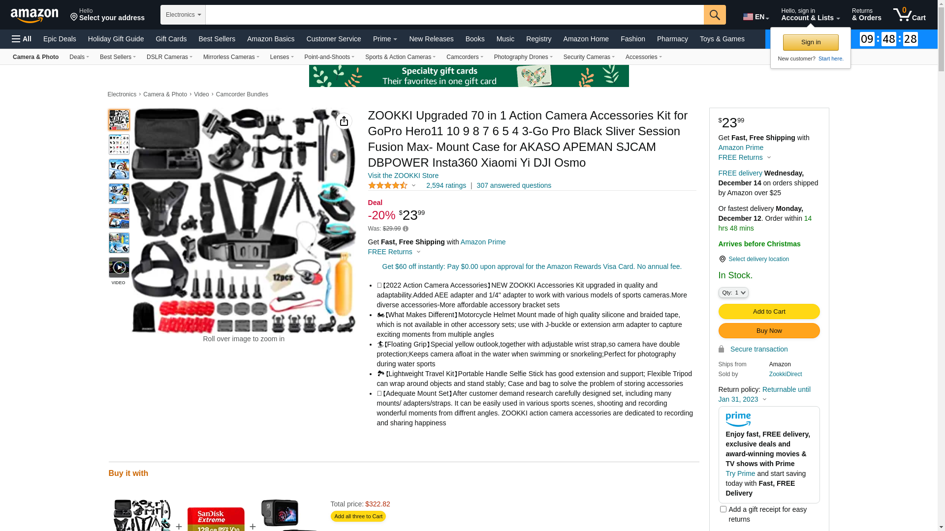The width and height of the screenshot is (945, 531).
Task: Click the star rating icons
Action: coord(388,185)
